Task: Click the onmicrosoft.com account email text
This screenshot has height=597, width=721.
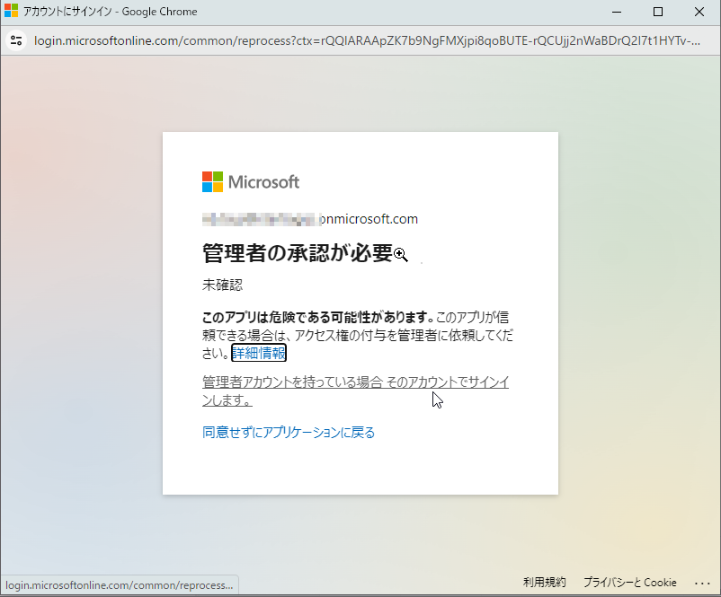Action: tap(309, 219)
